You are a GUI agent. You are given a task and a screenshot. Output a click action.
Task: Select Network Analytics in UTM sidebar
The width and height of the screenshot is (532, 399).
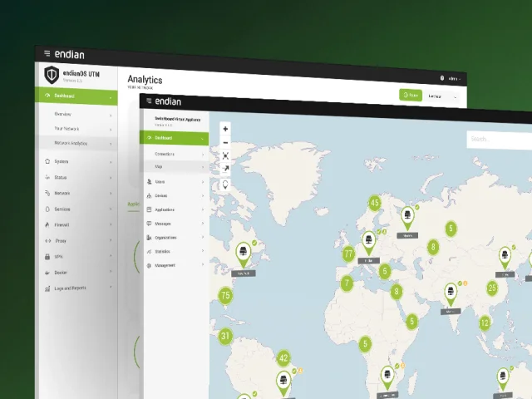tap(78, 143)
